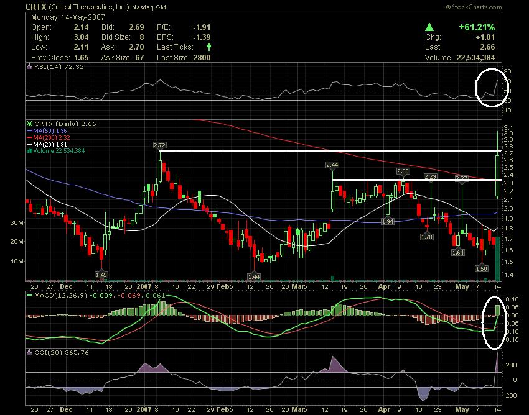This screenshot has height=415, width=529.
Task: Click the RSI(14) indicator triangle icon
Action: (x=30, y=66)
